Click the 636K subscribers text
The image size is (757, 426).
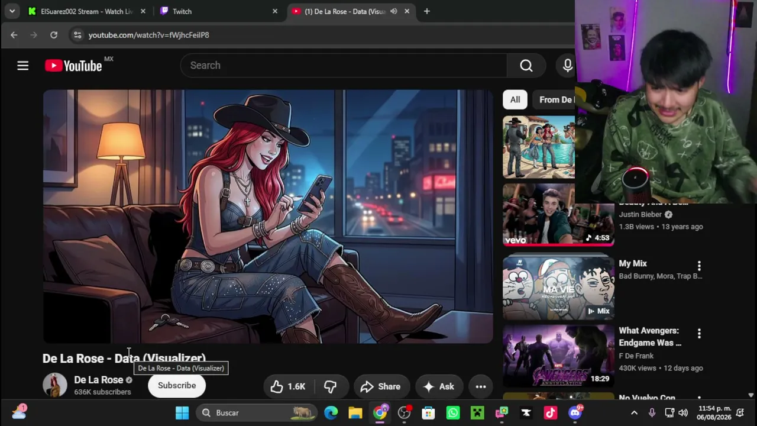pos(102,392)
